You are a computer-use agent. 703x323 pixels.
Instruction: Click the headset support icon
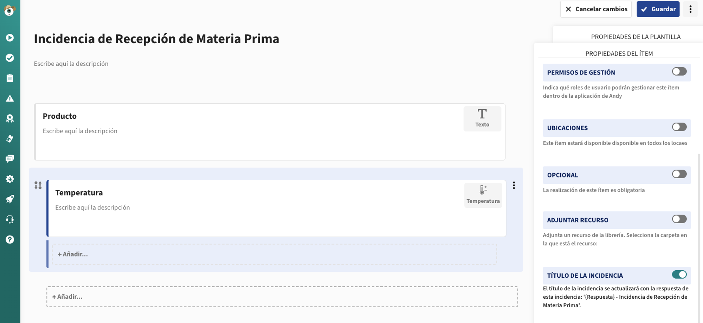point(10,220)
